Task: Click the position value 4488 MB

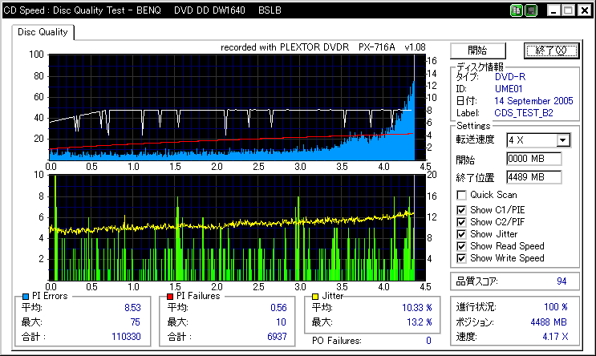Action: click(549, 322)
